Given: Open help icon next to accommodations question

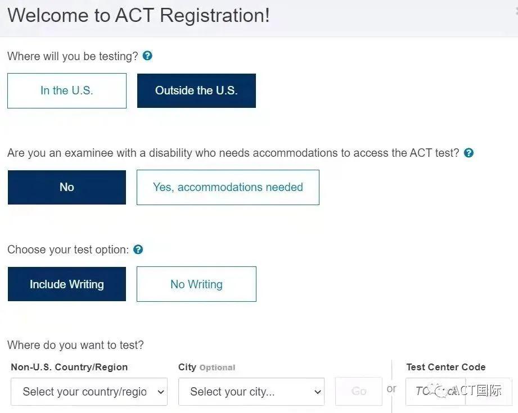Looking at the screenshot, I should (x=469, y=153).
